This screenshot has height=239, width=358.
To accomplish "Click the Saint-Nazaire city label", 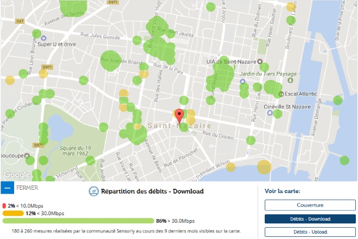I will 180,125.
